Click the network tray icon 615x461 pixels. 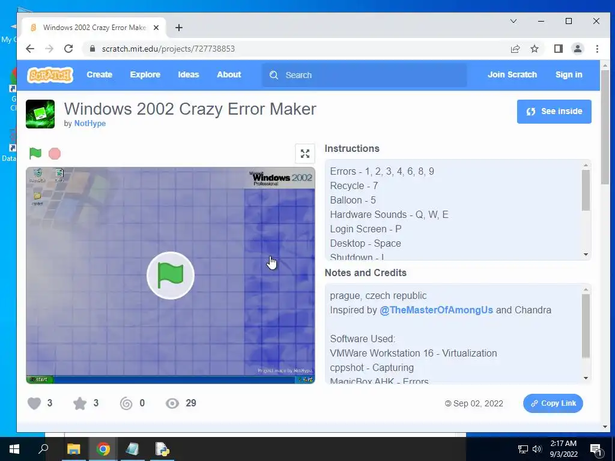click(x=523, y=449)
